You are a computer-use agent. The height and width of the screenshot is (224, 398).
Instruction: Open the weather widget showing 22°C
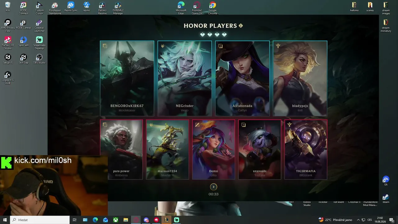336,220
